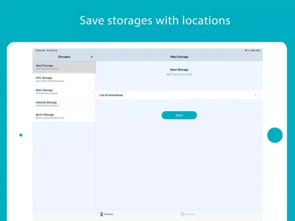Click West Storage navigation bar title

(x=179, y=57)
